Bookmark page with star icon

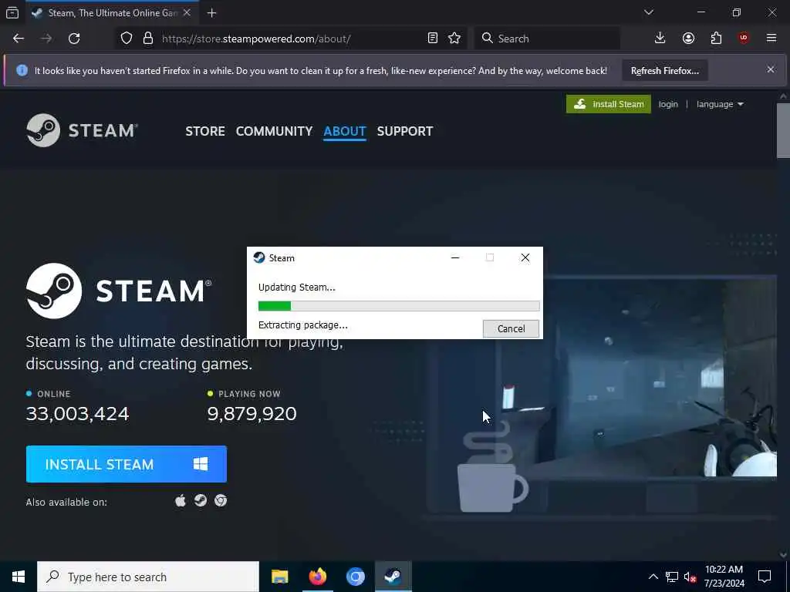[x=454, y=39]
